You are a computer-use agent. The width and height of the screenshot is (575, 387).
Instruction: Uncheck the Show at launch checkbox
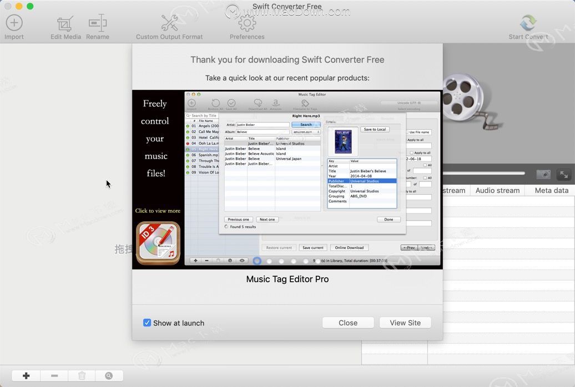[x=147, y=323]
